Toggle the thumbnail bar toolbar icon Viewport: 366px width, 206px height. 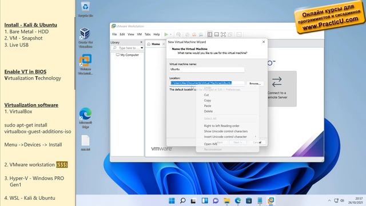(x=217, y=34)
